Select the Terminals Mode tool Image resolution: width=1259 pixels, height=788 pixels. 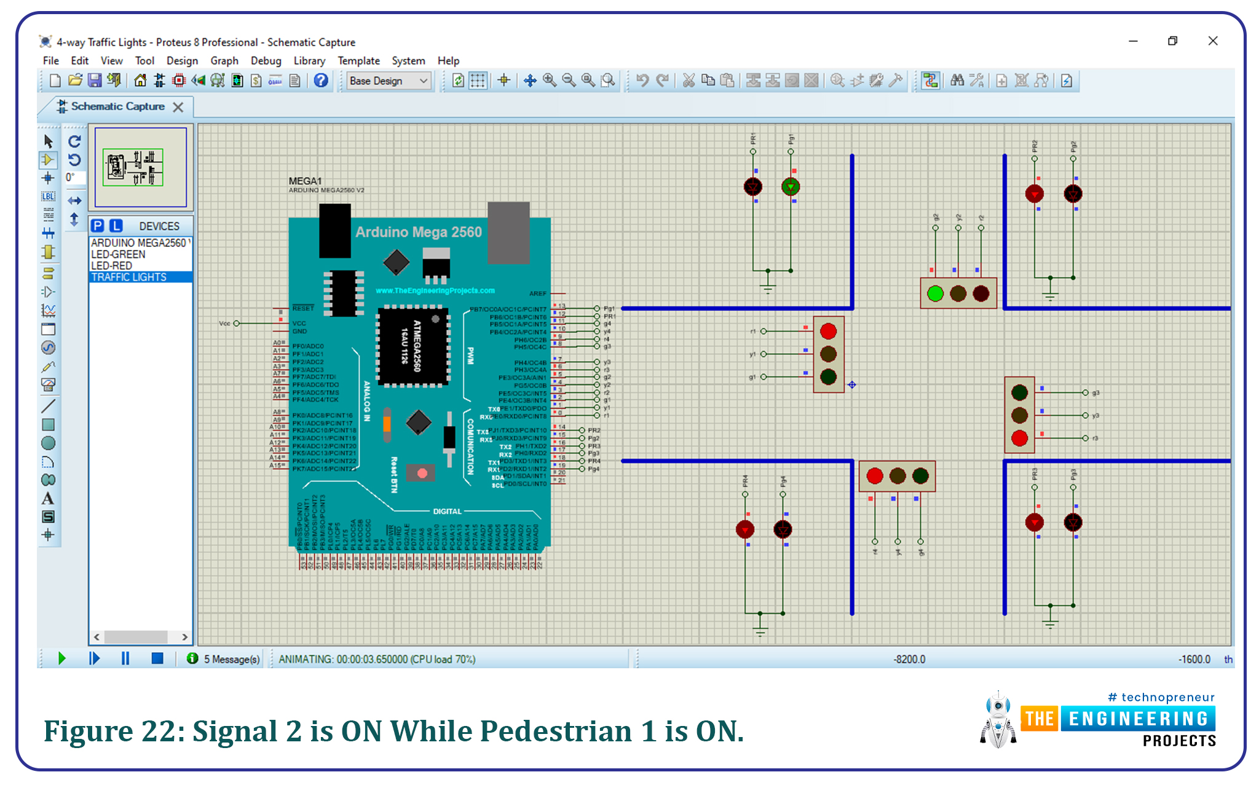point(49,273)
